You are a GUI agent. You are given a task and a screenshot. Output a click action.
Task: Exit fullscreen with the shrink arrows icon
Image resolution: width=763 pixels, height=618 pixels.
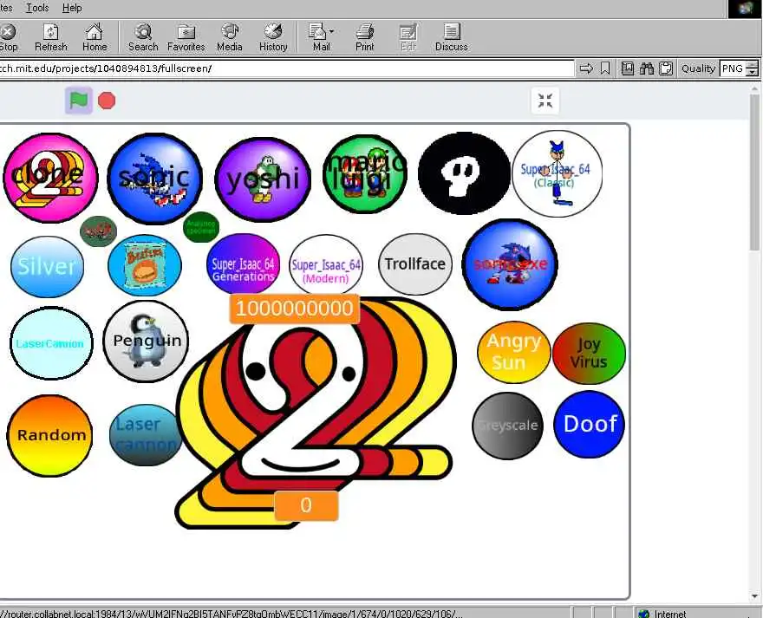545,101
